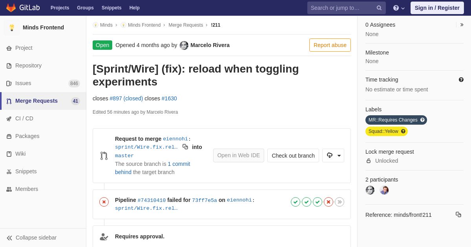Copy the source branch name icon
Viewport: 471px width, 247px height.
[x=185, y=147]
